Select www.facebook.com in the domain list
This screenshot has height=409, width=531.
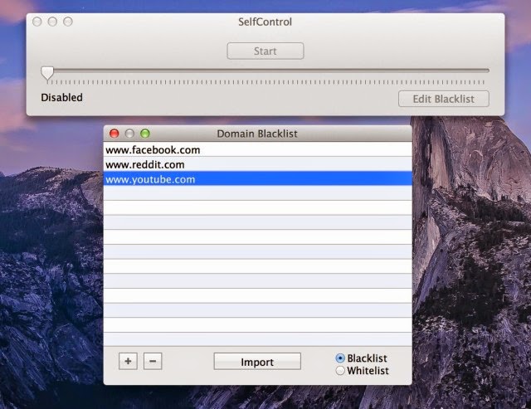pyautogui.click(x=258, y=149)
